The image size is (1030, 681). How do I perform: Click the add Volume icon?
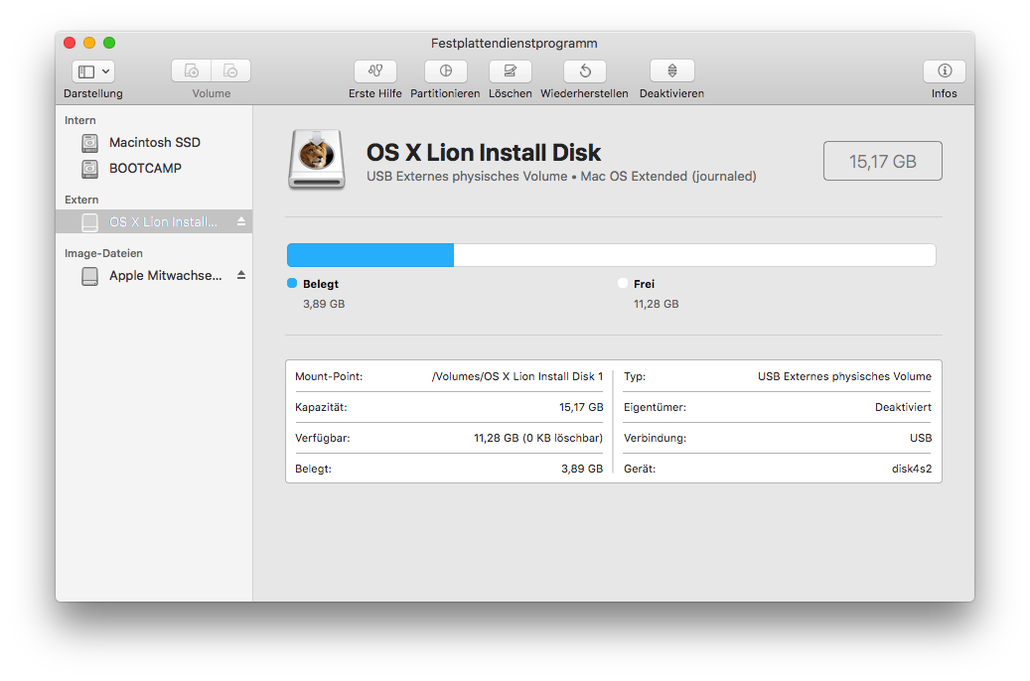[191, 70]
